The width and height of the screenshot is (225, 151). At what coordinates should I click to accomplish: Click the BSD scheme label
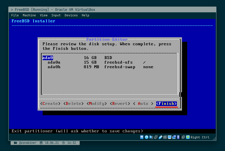pos(108,58)
